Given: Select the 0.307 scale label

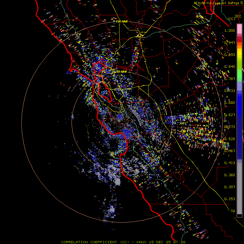Looking at the screenshot, I should point(230,187).
